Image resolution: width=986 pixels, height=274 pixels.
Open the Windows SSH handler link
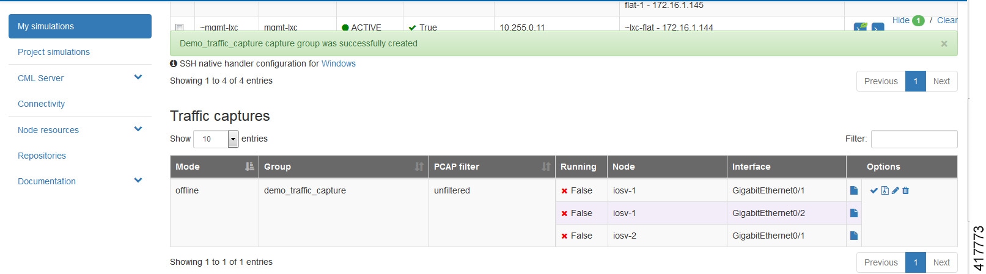338,63
